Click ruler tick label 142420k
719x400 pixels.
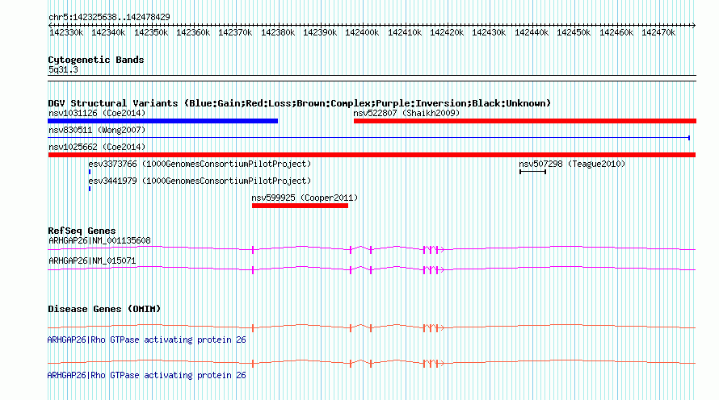click(x=447, y=32)
